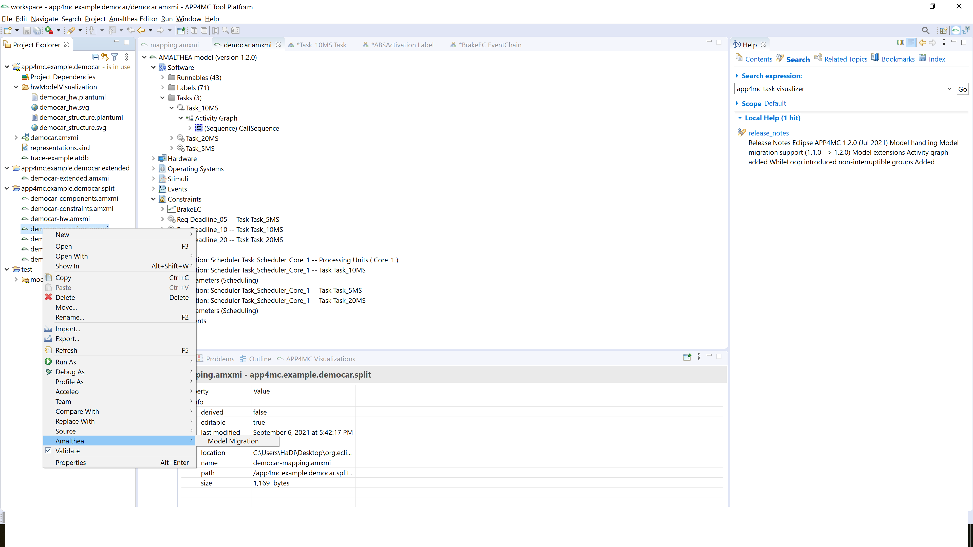Screen dimensions: 973x547
Task: Switch to the Modeling perspective icon
Action: [966, 31]
